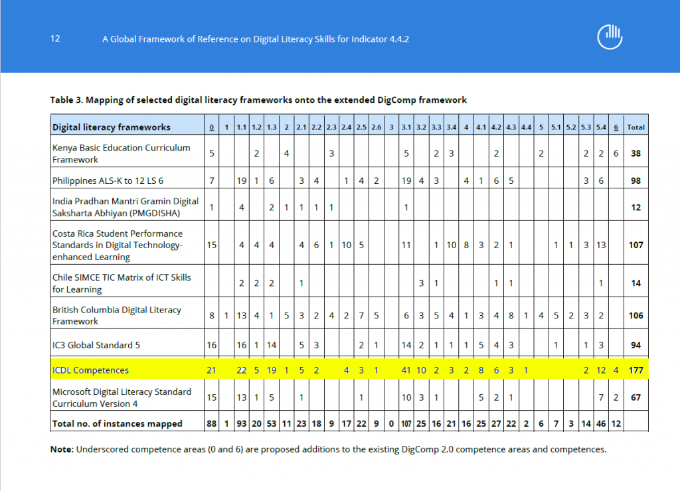Screen dimensions: 680x491
Task: Click ICDL Competences row total 177
Action: click(636, 370)
